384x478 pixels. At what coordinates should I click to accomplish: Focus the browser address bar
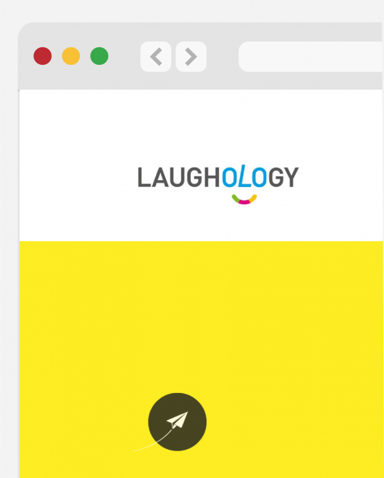pyautogui.click(x=311, y=57)
